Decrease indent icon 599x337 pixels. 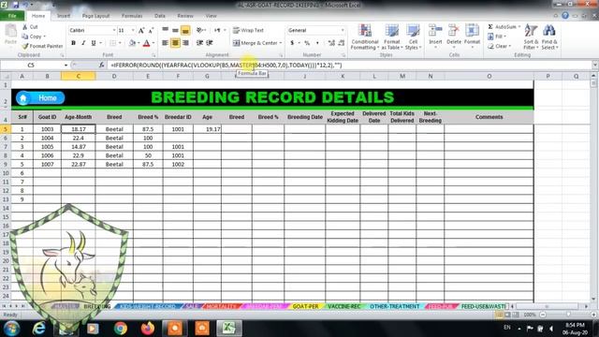click(x=199, y=43)
